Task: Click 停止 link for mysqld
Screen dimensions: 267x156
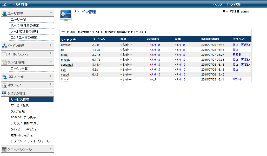Action: click(x=236, y=60)
